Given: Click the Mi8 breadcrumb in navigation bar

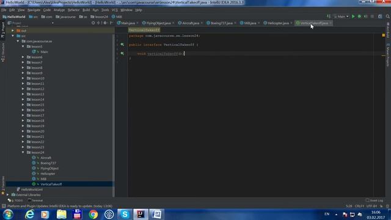Looking at the screenshot, I should 117,16.
